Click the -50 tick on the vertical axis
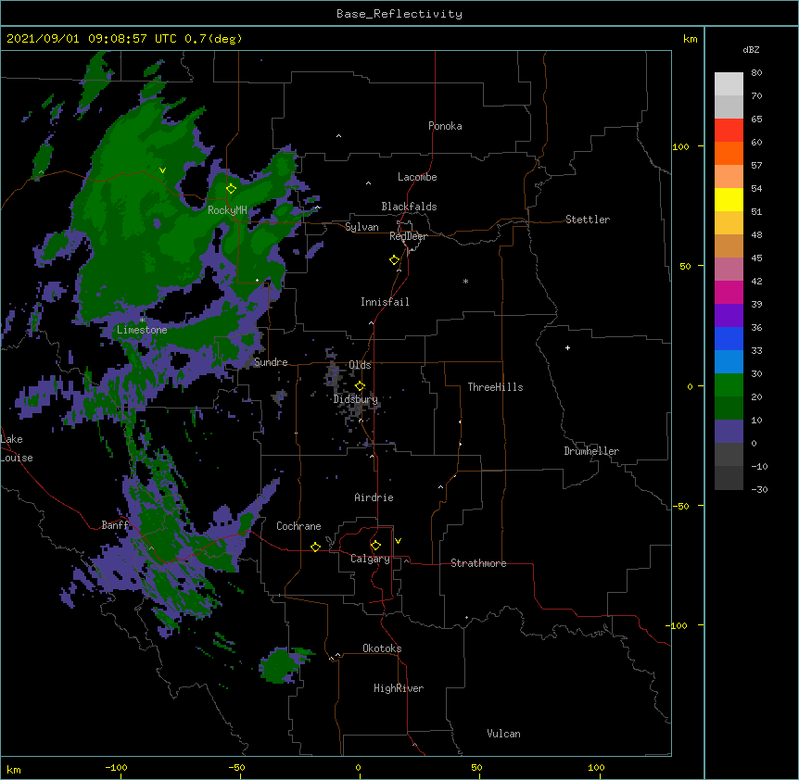 click(x=680, y=506)
